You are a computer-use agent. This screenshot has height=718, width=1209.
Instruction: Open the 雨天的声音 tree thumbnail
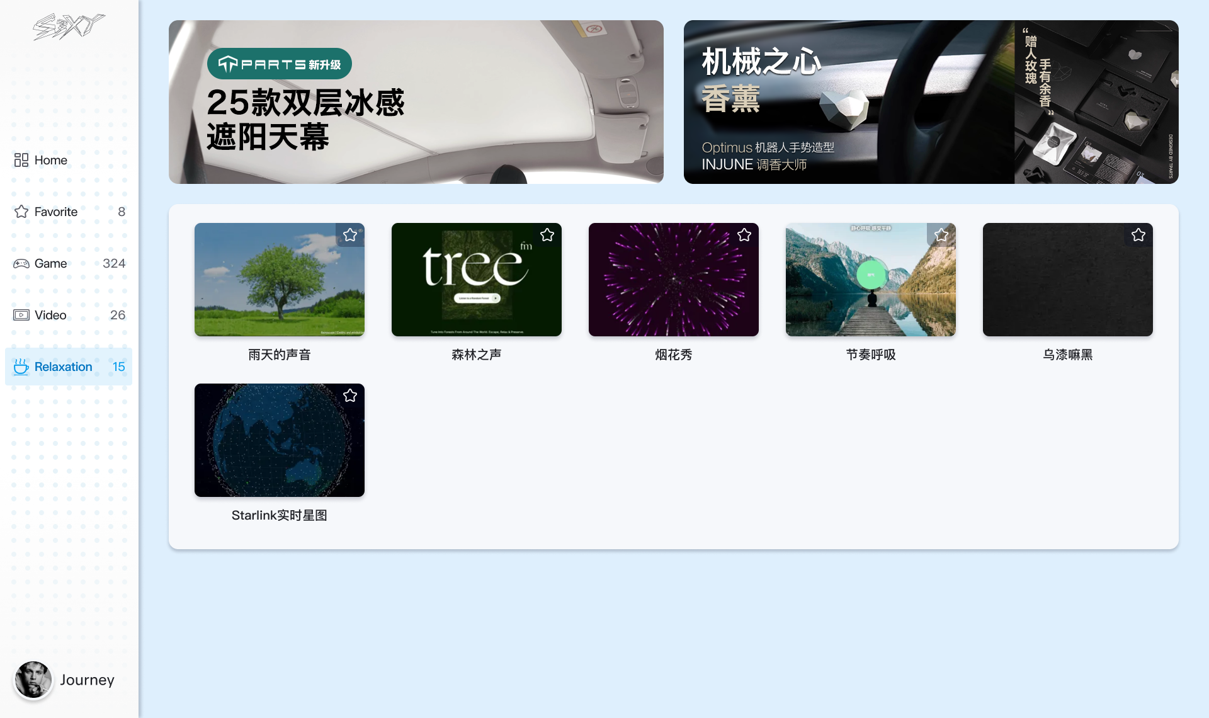point(280,280)
